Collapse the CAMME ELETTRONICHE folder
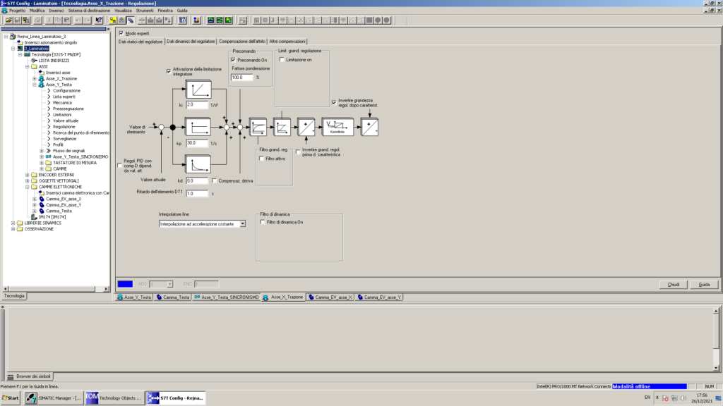This screenshot has height=406, width=723. [28, 187]
